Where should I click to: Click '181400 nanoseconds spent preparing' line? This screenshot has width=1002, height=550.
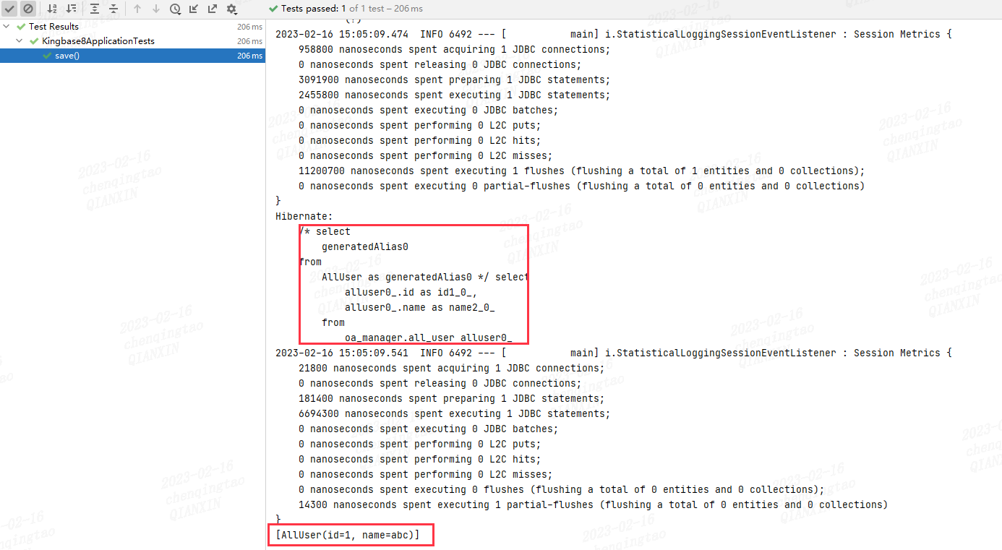[x=452, y=398]
